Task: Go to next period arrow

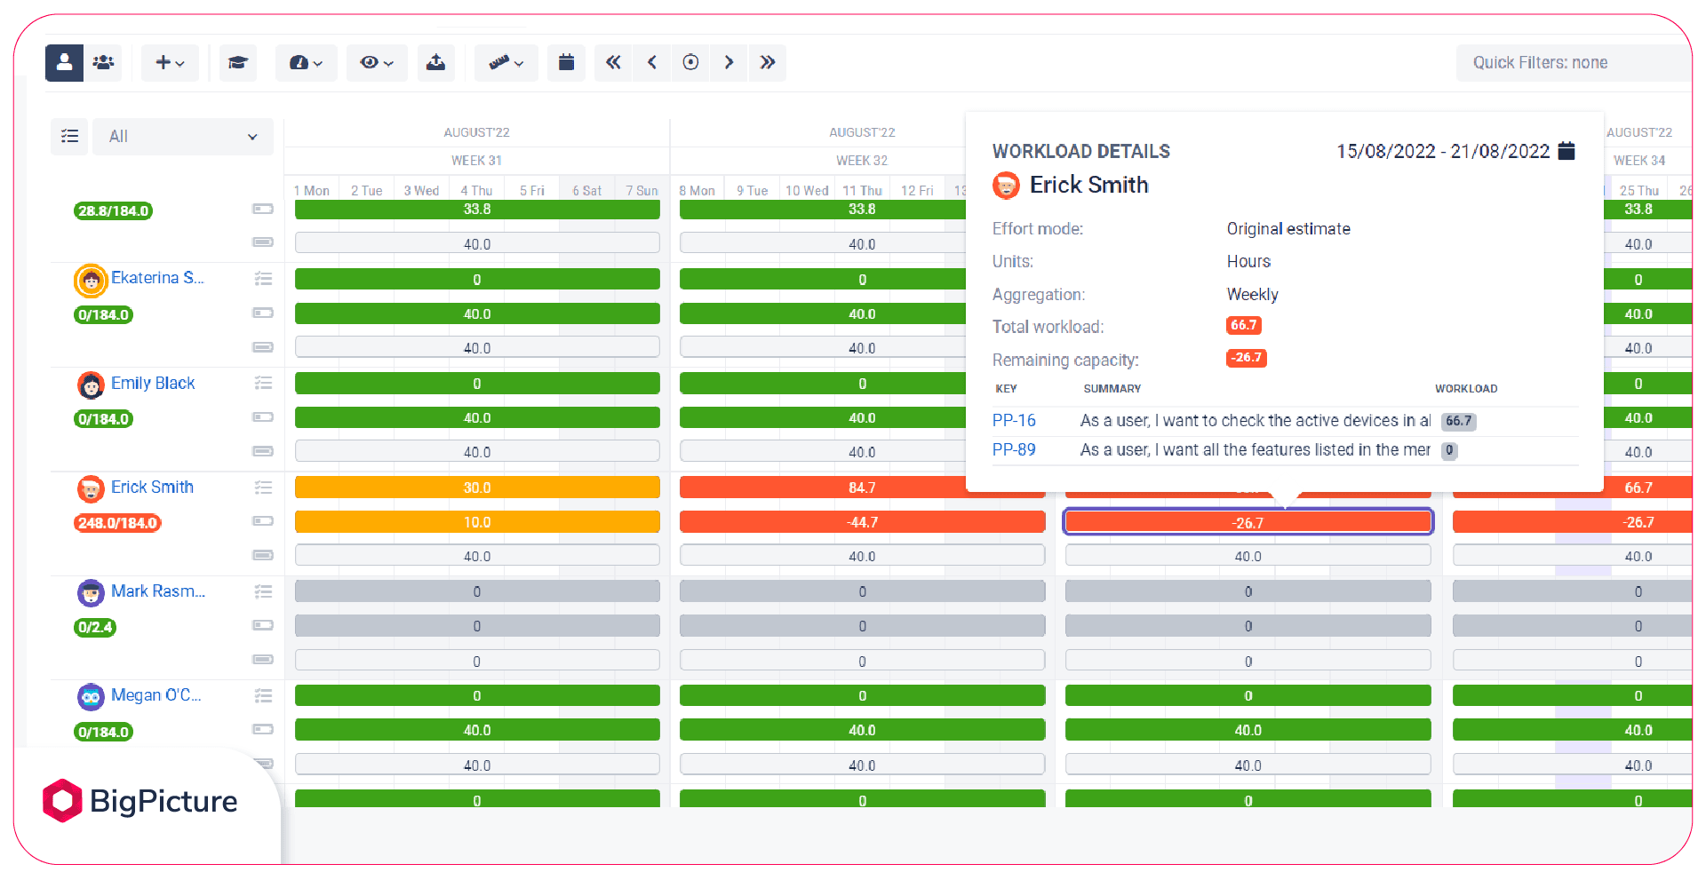Action: (x=729, y=63)
